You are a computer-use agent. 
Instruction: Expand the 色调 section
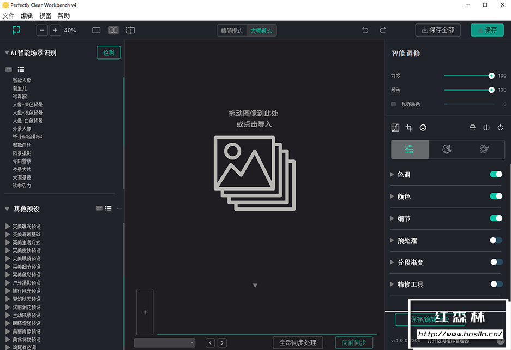(x=392, y=175)
